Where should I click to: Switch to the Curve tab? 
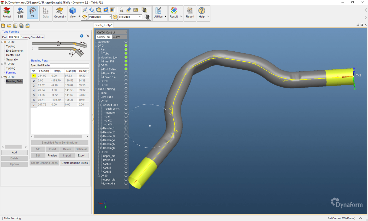point(116,36)
